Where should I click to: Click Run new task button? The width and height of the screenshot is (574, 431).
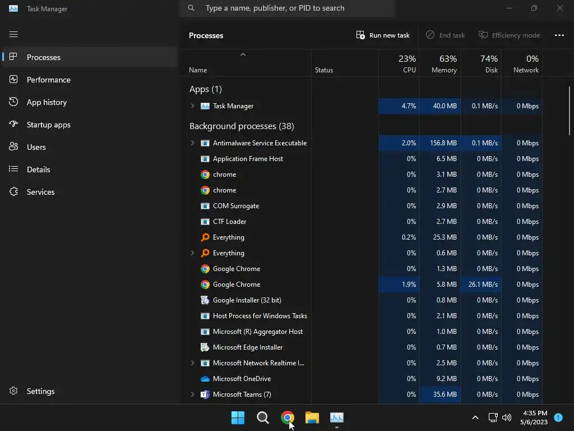coord(383,35)
